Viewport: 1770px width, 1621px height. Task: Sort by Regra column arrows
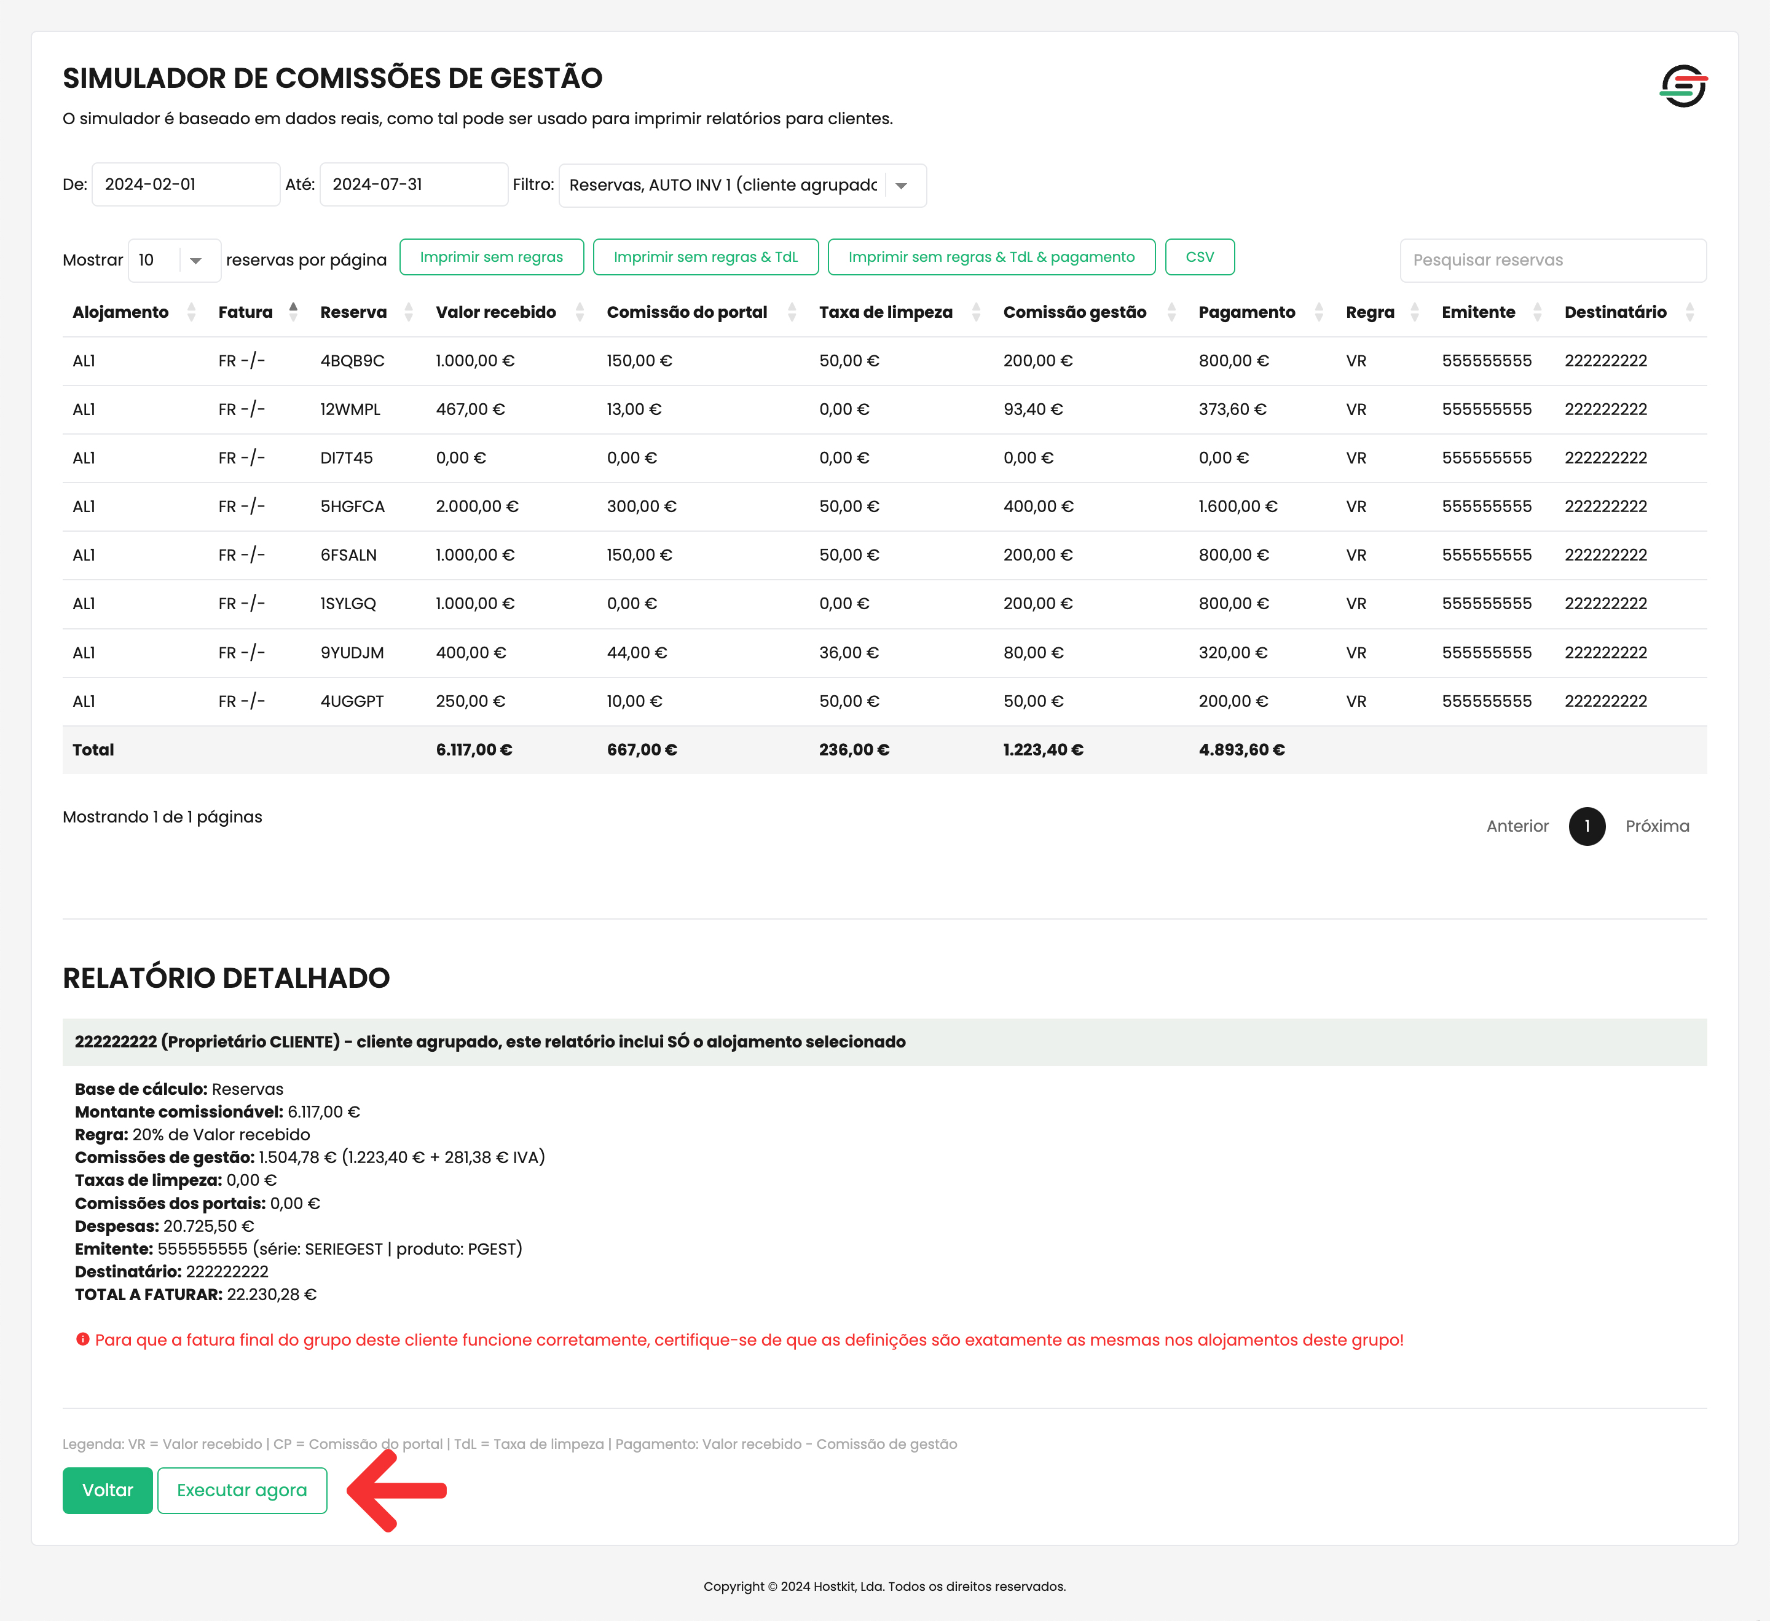(x=1414, y=312)
